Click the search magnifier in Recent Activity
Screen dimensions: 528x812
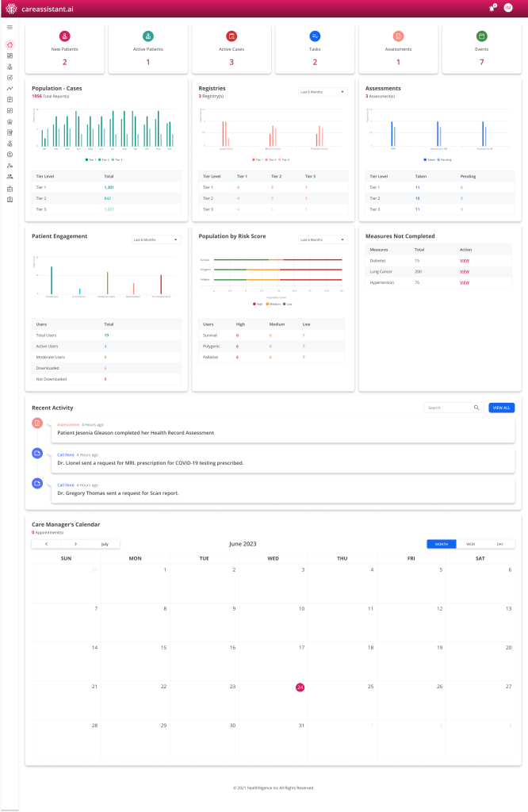click(476, 408)
